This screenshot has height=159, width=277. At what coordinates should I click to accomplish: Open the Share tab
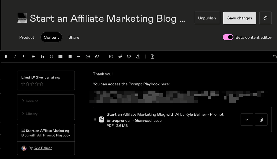[74, 37]
